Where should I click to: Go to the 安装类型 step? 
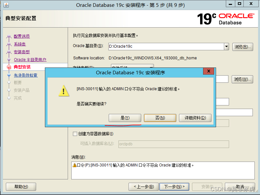22,52
